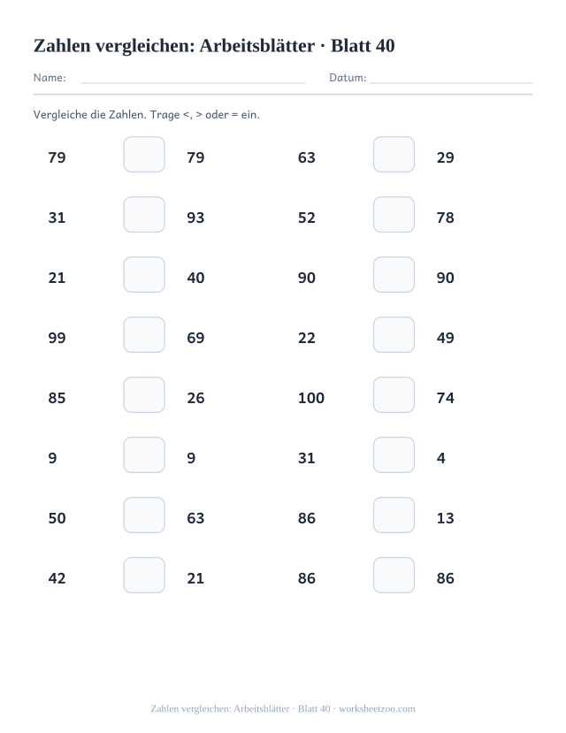Click the box between 86 and 86
This screenshot has width=566, height=733.
click(394, 575)
